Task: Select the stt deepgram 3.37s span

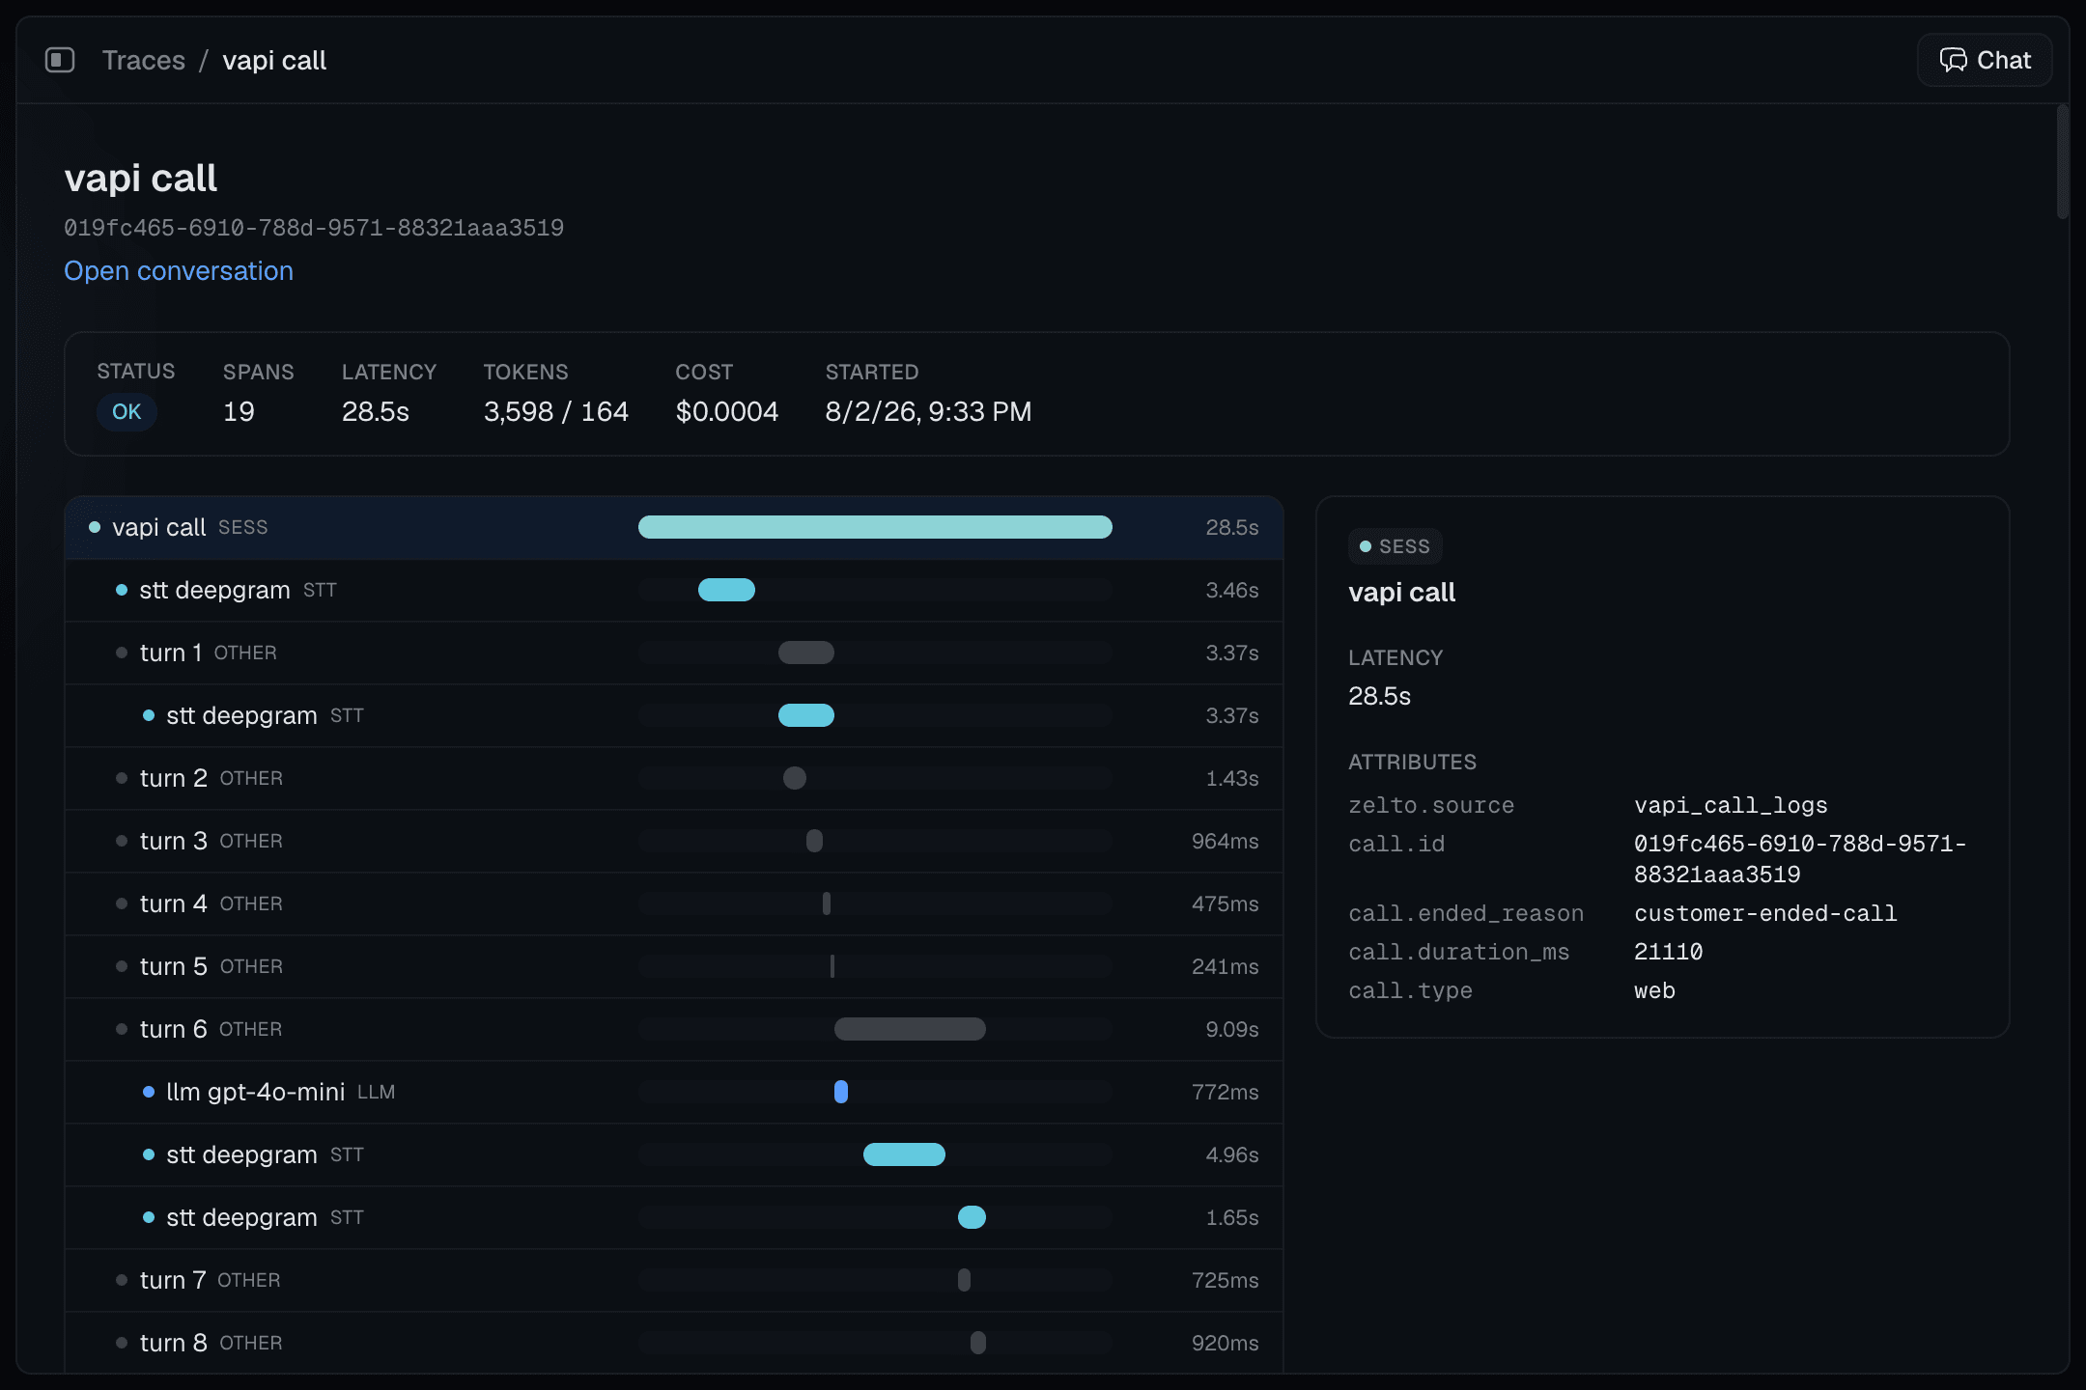Action: coord(674,715)
